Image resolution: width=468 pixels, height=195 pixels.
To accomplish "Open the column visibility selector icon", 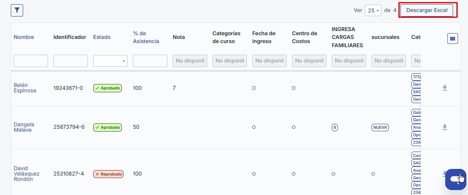I will [452, 39].
